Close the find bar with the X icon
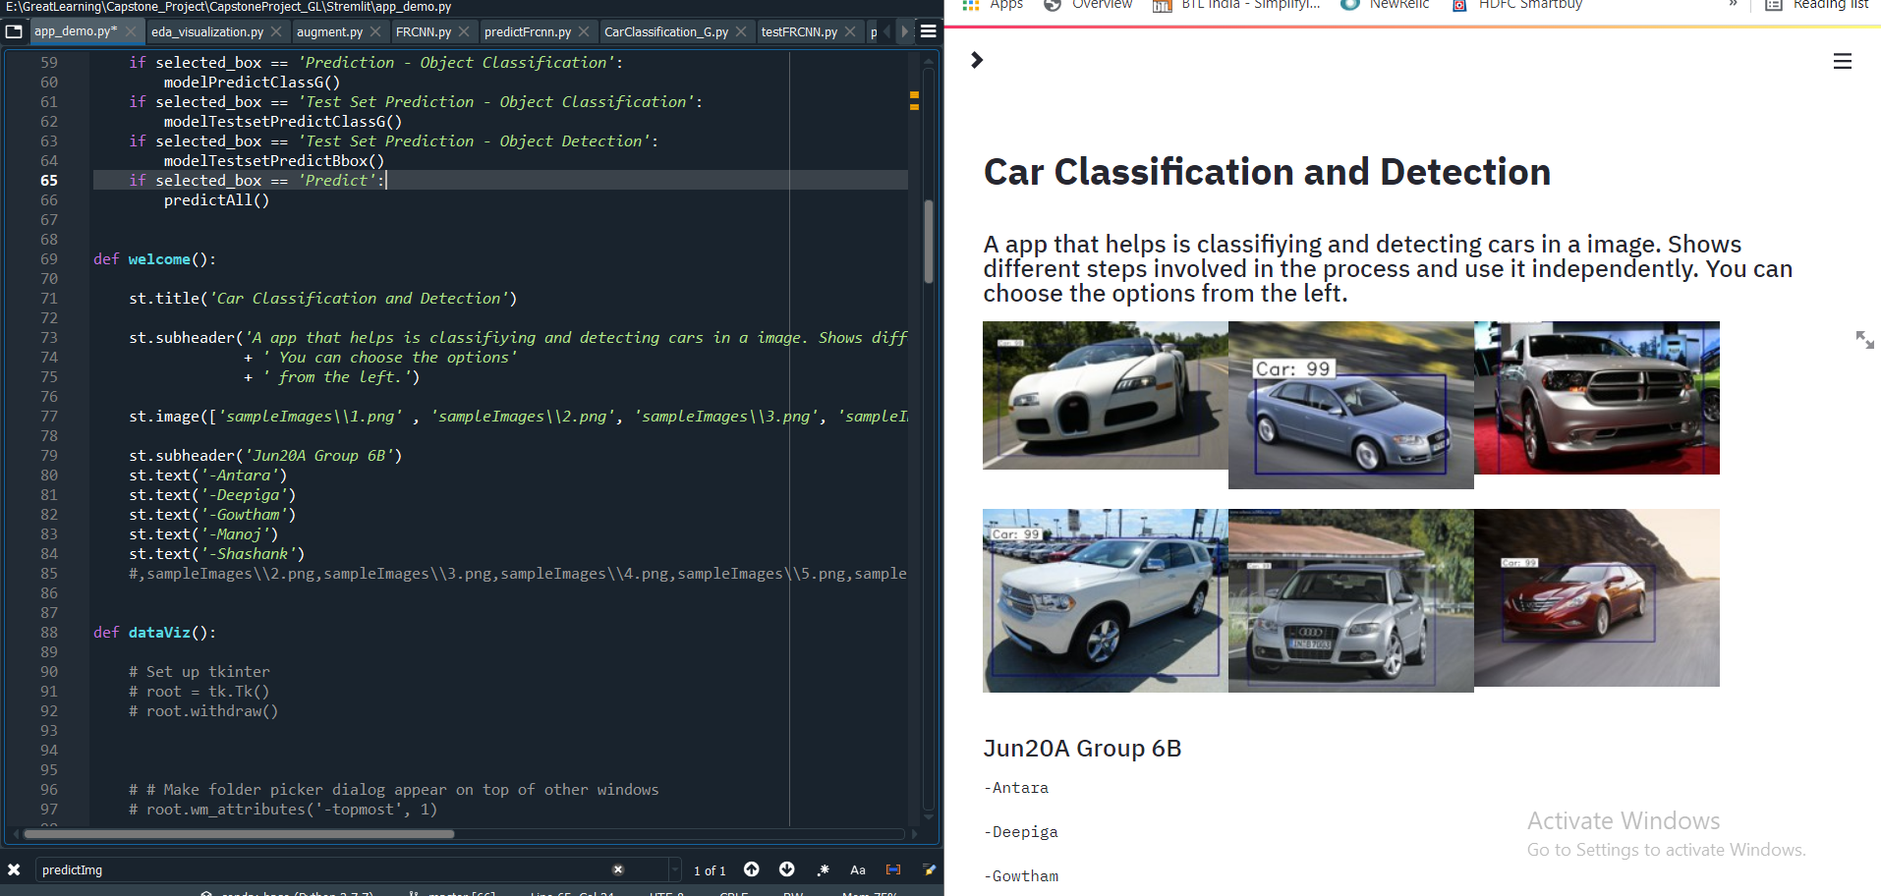This screenshot has height=896, width=1881. pos(14,869)
